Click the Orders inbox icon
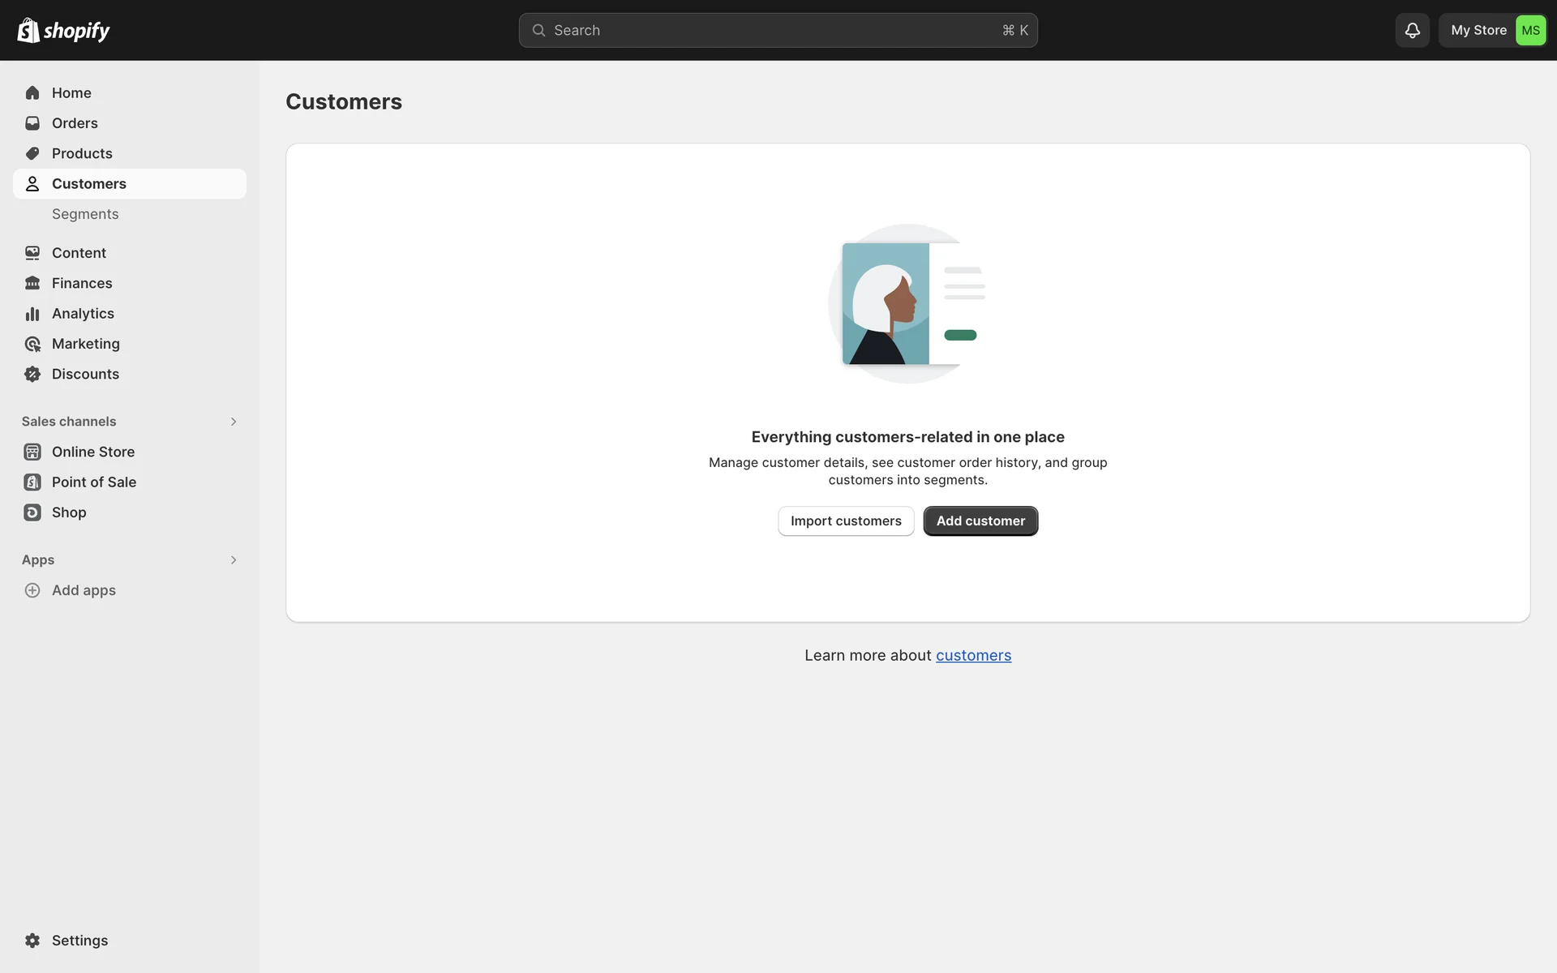The width and height of the screenshot is (1557, 973). tap(32, 123)
